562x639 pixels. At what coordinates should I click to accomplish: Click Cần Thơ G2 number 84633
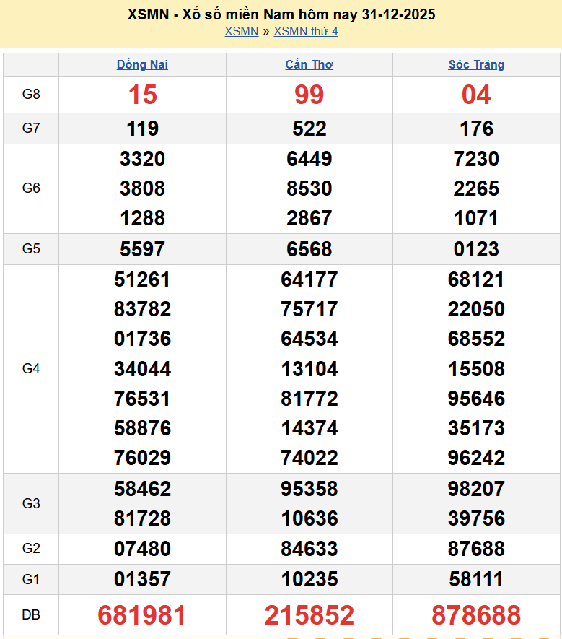pyautogui.click(x=309, y=549)
